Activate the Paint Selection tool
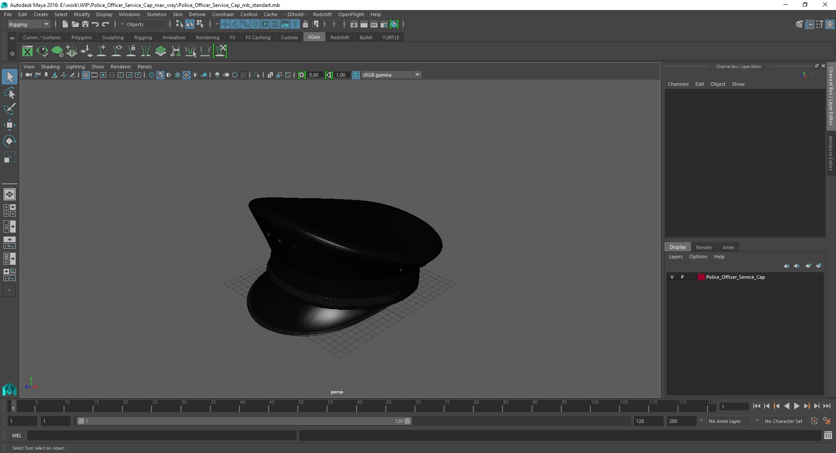Viewport: 836px width, 453px height. tap(10, 109)
